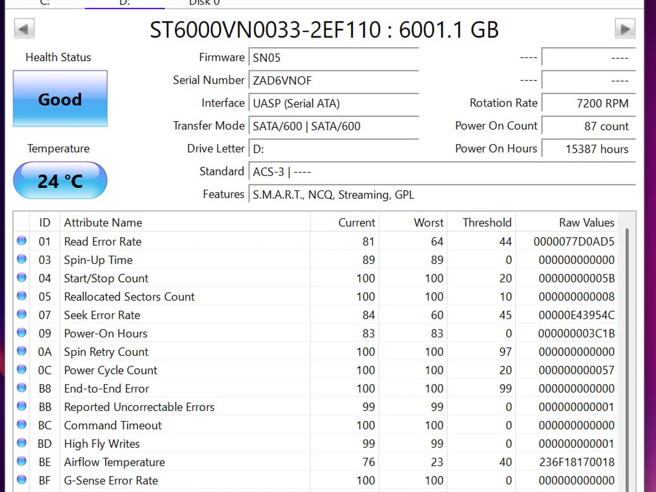Click the status dot for Start/Stop Count
The image size is (656, 492).
(21, 277)
